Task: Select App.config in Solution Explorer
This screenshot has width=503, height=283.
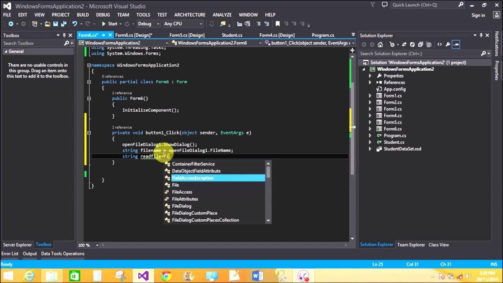Action: [395, 89]
